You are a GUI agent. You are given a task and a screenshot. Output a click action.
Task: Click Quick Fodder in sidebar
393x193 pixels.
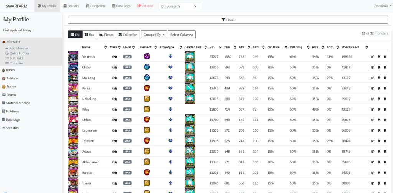click(x=17, y=53)
